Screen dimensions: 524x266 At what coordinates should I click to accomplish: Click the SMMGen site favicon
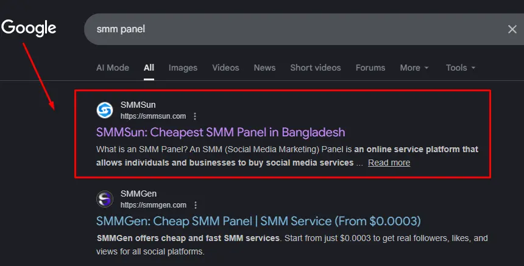tap(105, 199)
